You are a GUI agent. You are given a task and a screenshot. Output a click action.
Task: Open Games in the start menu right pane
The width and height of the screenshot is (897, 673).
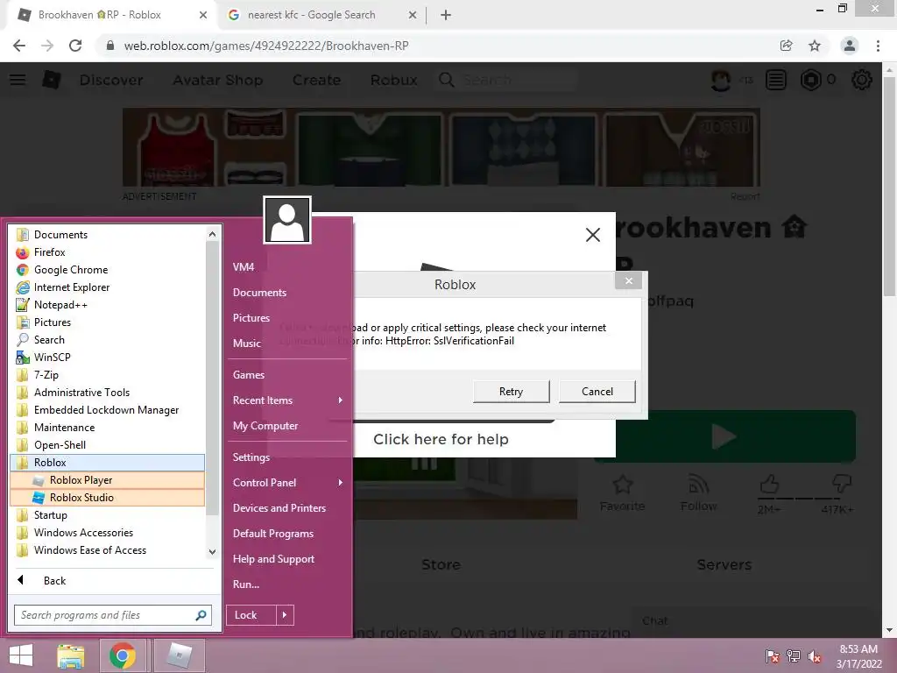[248, 375]
